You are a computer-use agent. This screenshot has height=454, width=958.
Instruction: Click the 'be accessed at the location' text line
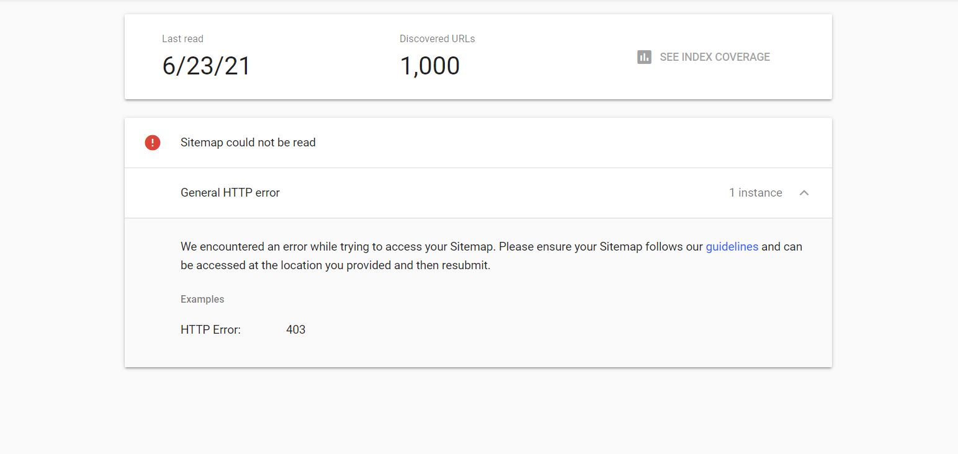[x=336, y=265]
